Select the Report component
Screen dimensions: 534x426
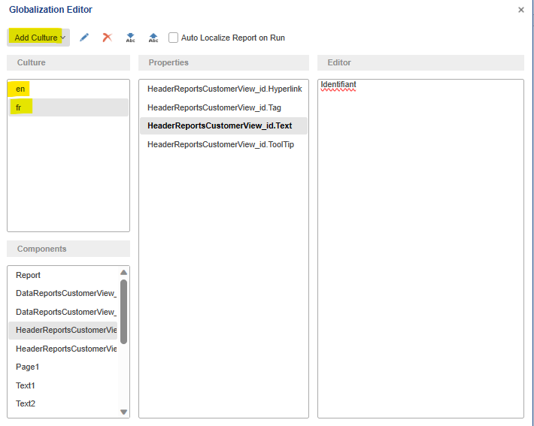click(x=62, y=275)
